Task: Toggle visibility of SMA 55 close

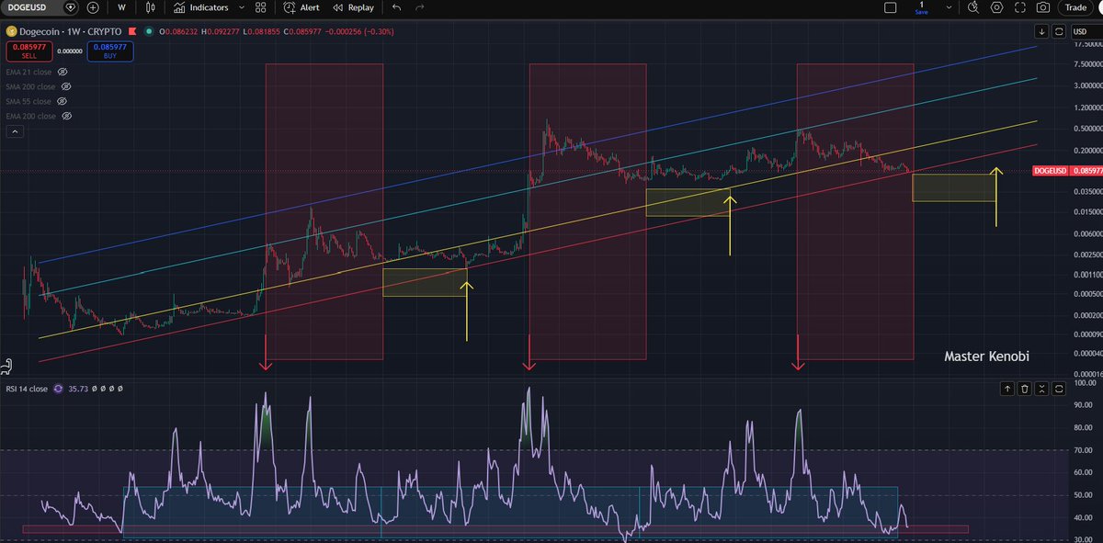Action: (x=62, y=101)
